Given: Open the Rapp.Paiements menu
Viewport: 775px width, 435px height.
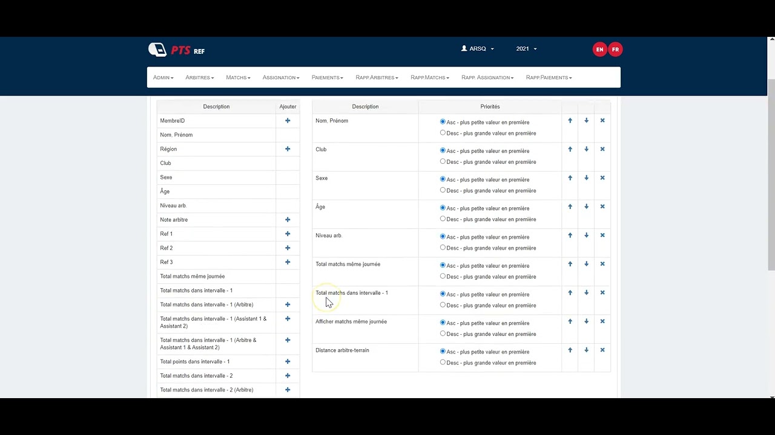Looking at the screenshot, I should pos(549,77).
